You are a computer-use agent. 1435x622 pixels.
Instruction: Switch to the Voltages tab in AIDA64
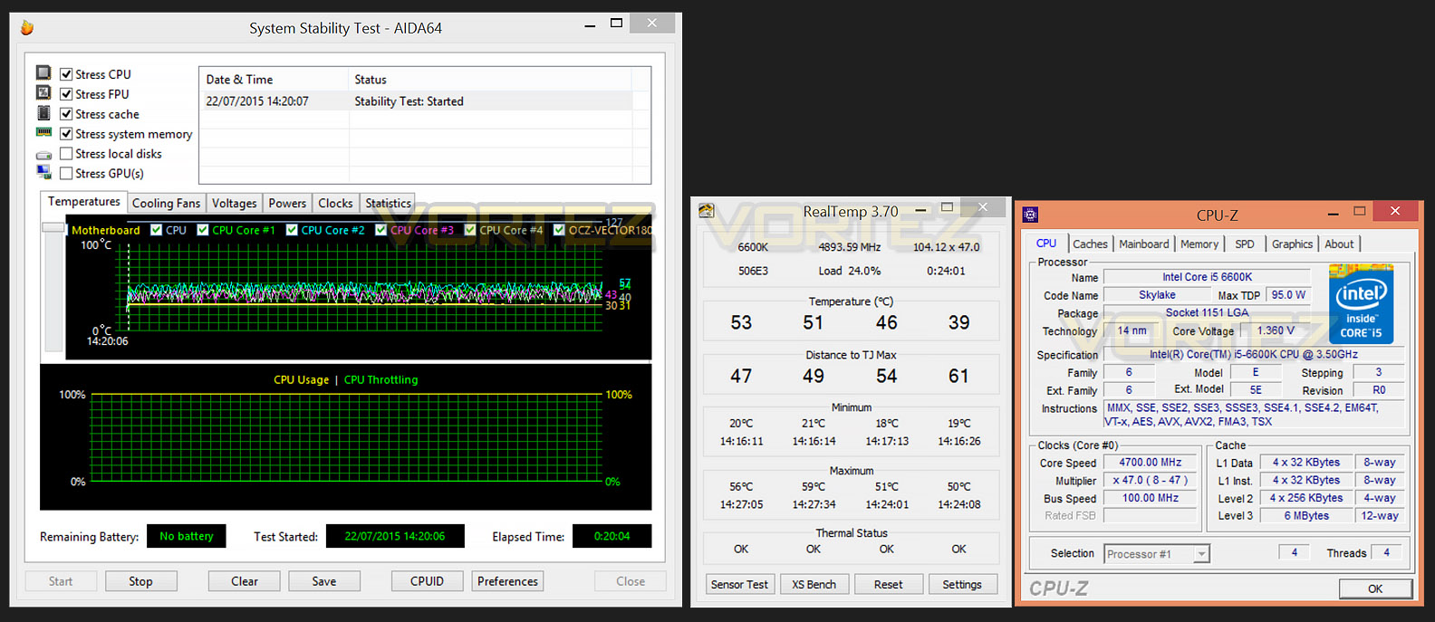tap(235, 204)
